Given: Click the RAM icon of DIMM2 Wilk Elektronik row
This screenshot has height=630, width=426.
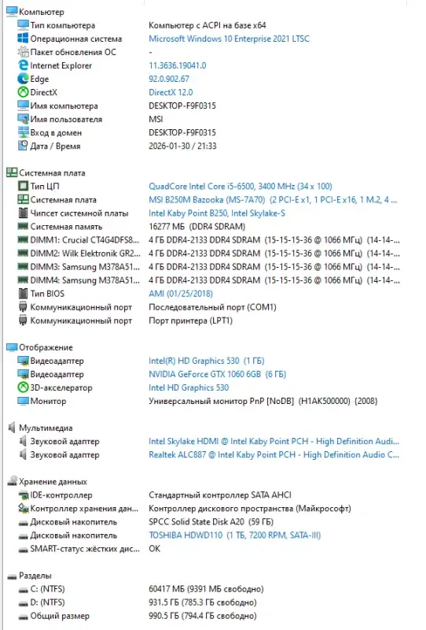Looking at the screenshot, I should tap(23, 253).
